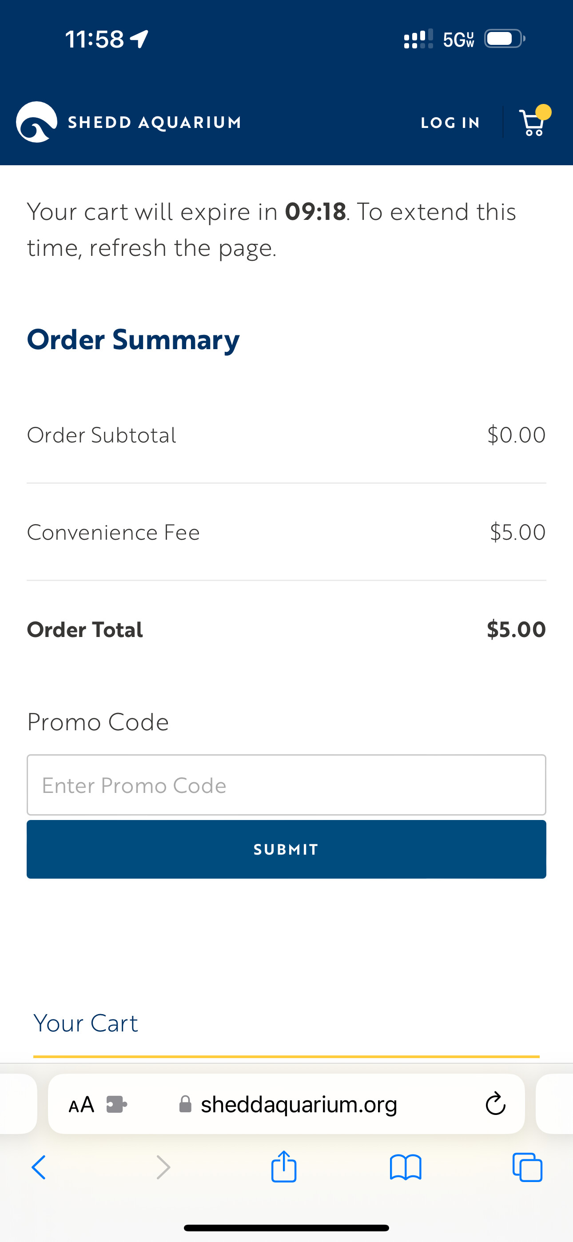Viewport: 573px width, 1242px height.
Task: Go back with the Safari back arrow
Action: pyautogui.click(x=39, y=1167)
